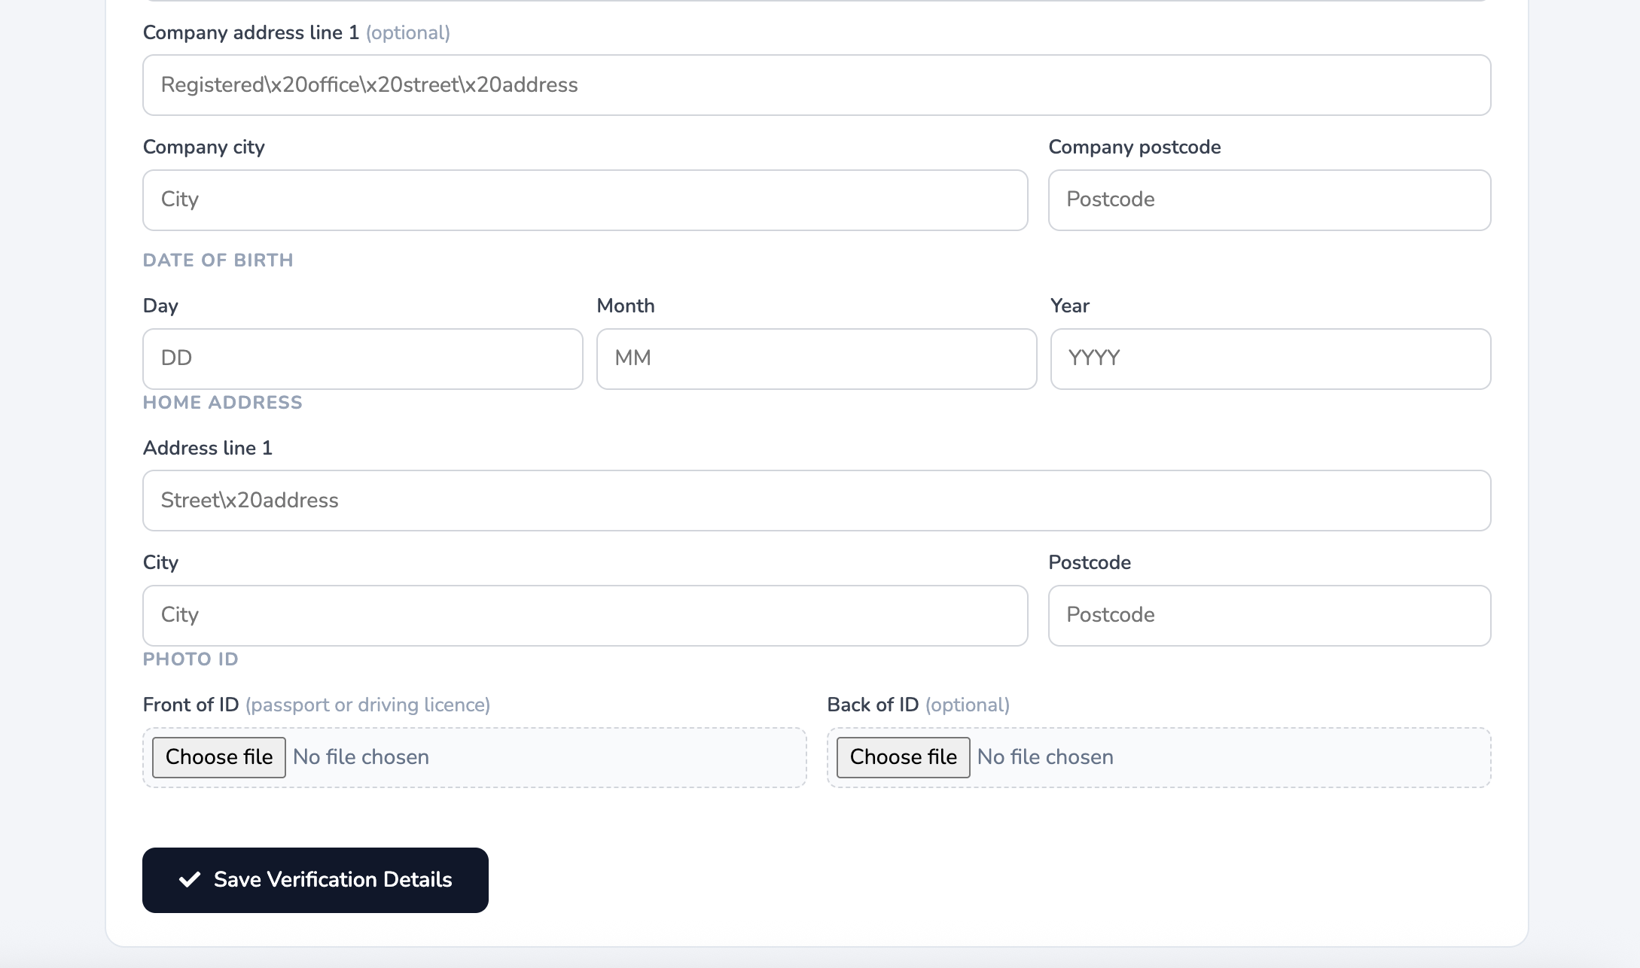Click the Company city input

click(x=584, y=200)
